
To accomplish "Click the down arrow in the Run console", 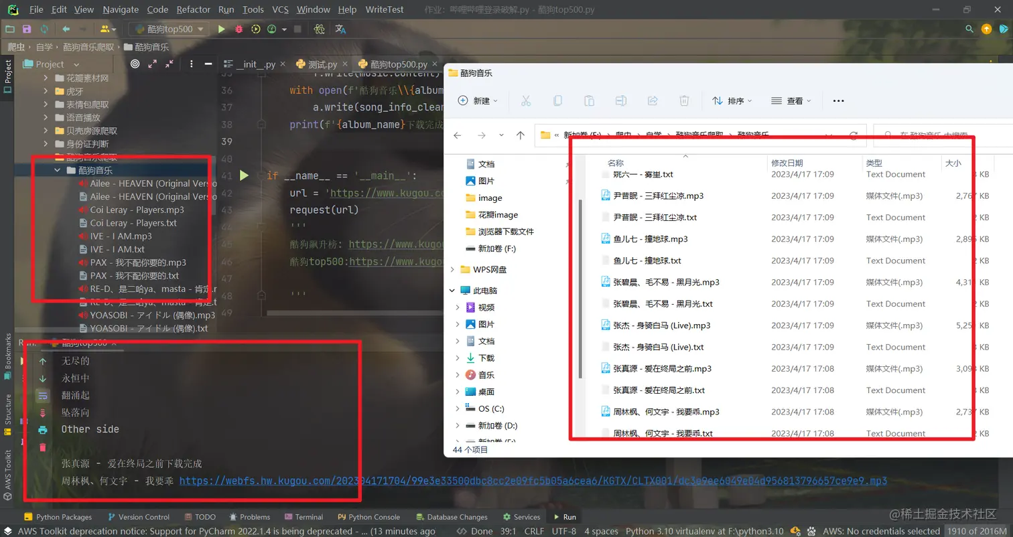I will pos(43,378).
